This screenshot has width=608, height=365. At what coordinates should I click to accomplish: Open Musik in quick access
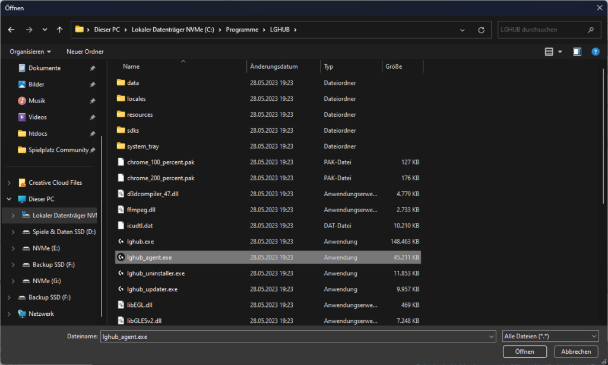click(x=36, y=101)
